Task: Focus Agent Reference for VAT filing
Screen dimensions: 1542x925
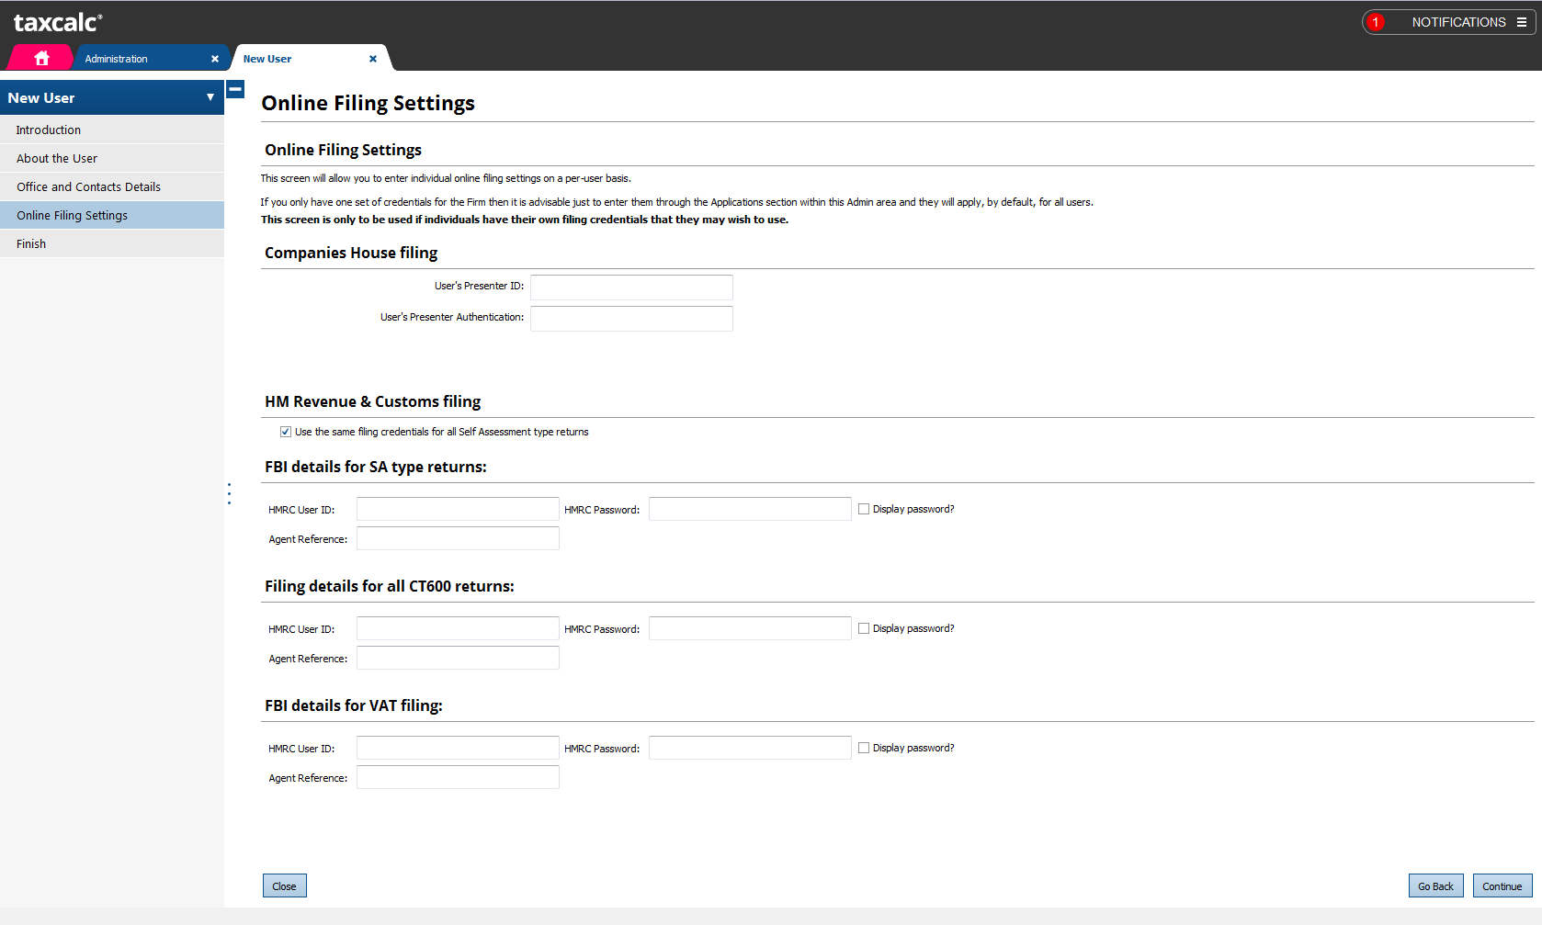Action: point(458,777)
